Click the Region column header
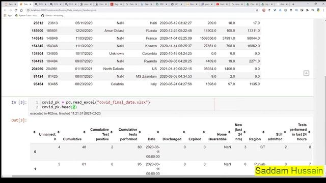Viewport: 326px width, 183px height. coord(255,139)
